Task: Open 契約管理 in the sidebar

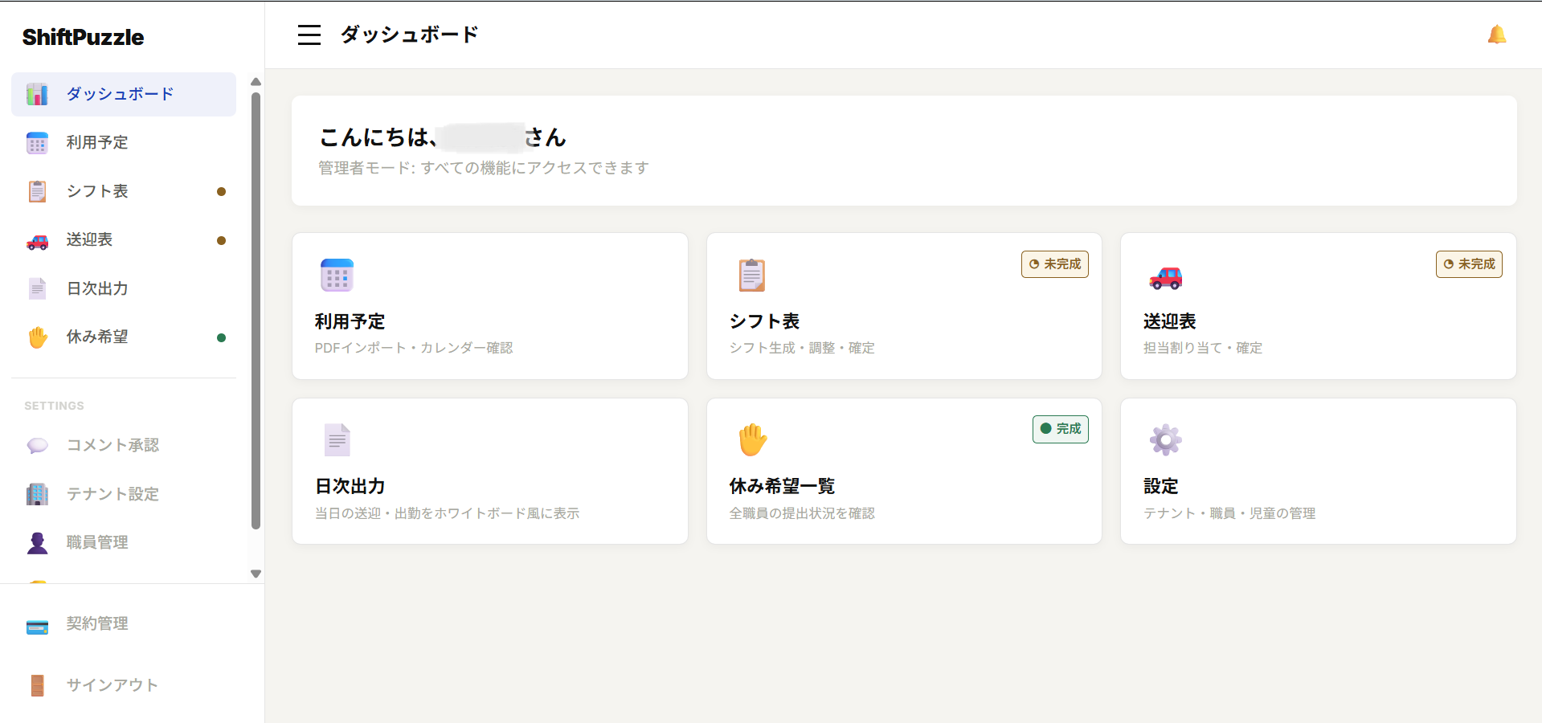Action: click(x=124, y=624)
